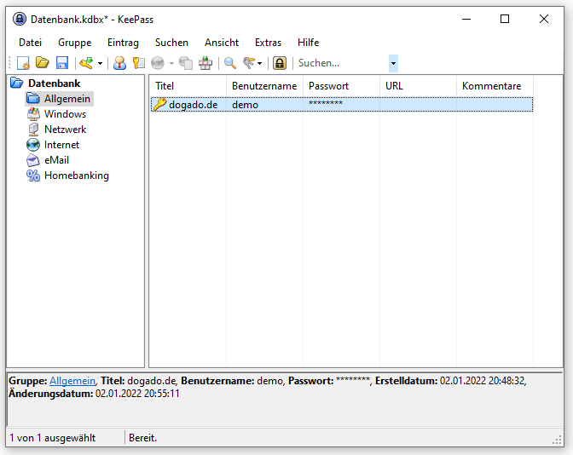
Task: Open the Extras menu
Action: point(268,43)
